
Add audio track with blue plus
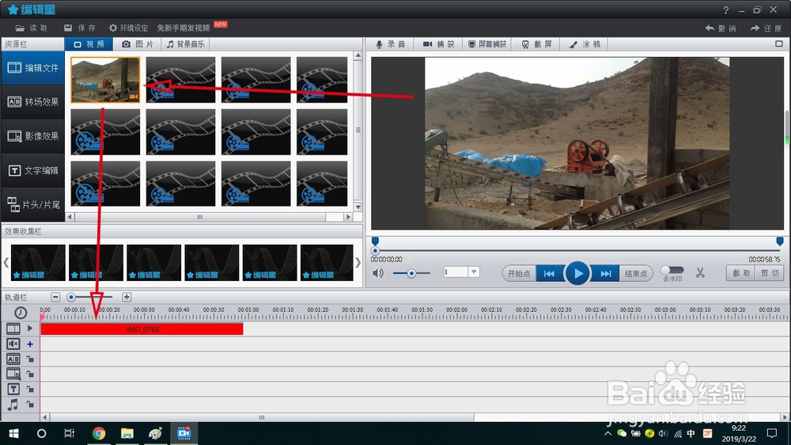[x=30, y=344]
